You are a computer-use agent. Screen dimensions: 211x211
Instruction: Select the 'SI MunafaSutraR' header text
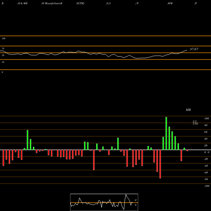52,3
